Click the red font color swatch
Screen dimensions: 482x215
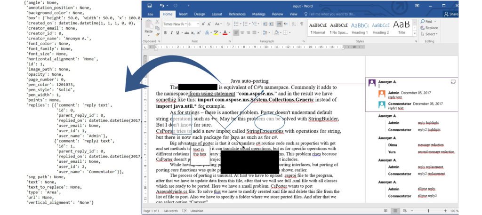pyautogui.click(x=225, y=32)
